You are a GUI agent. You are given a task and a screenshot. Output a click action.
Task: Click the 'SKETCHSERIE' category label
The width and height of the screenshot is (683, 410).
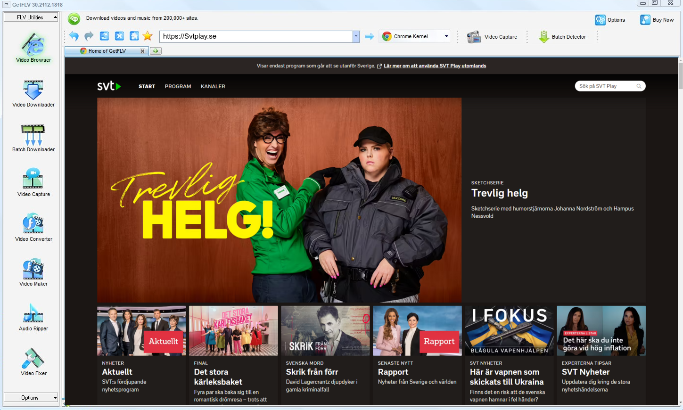487,183
